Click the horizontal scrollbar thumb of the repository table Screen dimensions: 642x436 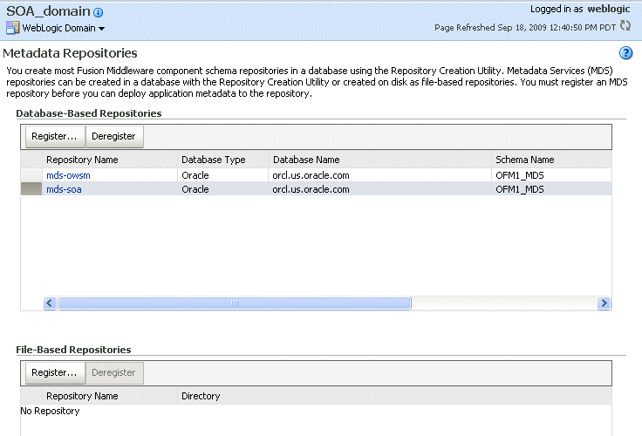[x=234, y=303]
